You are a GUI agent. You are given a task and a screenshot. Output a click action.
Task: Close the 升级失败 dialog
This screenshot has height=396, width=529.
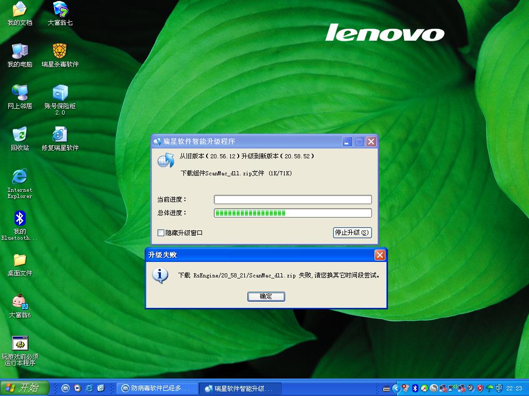click(380, 255)
